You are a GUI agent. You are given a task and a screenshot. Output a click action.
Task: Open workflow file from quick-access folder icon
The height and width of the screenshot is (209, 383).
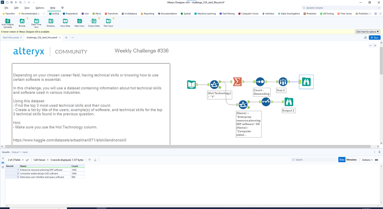(7, 2)
